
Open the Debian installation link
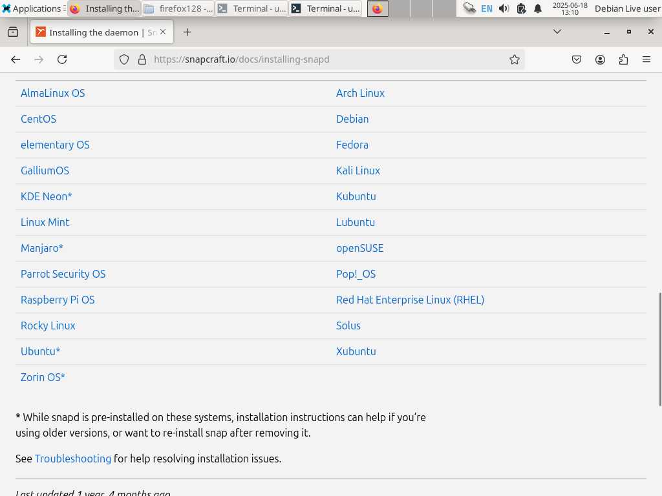click(352, 119)
